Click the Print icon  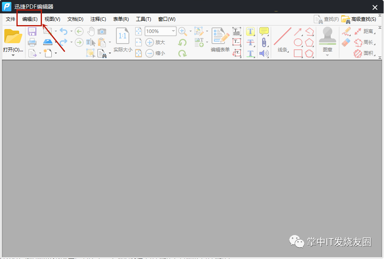click(32, 42)
